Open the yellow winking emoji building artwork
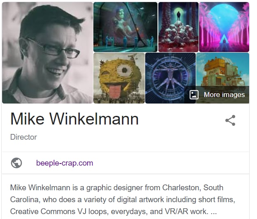The image size is (257, 219). [x=119, y=78]
